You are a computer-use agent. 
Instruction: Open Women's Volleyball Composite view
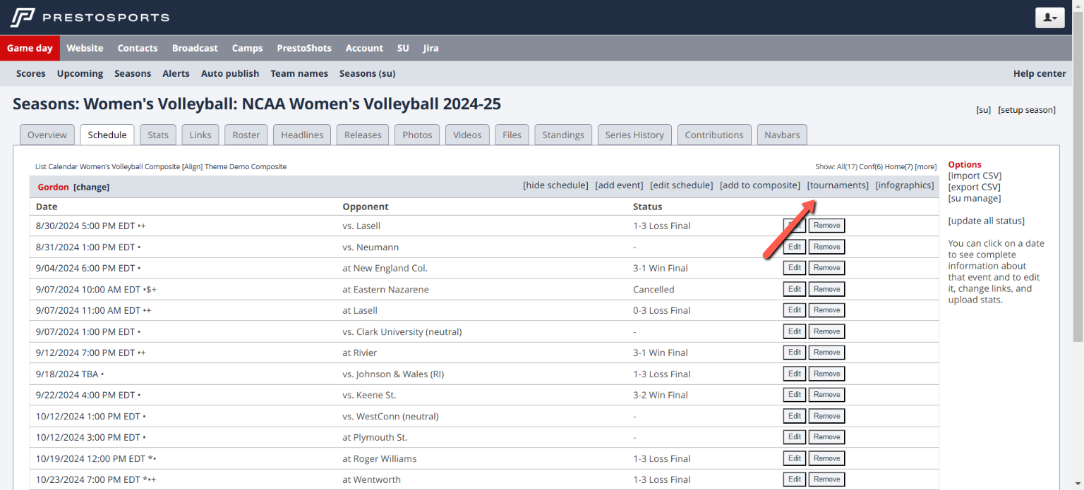[x=130, y=167]
